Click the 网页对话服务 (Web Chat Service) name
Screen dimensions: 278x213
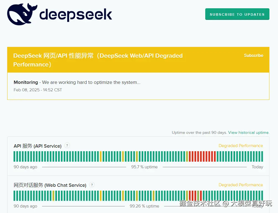(50, 185)
